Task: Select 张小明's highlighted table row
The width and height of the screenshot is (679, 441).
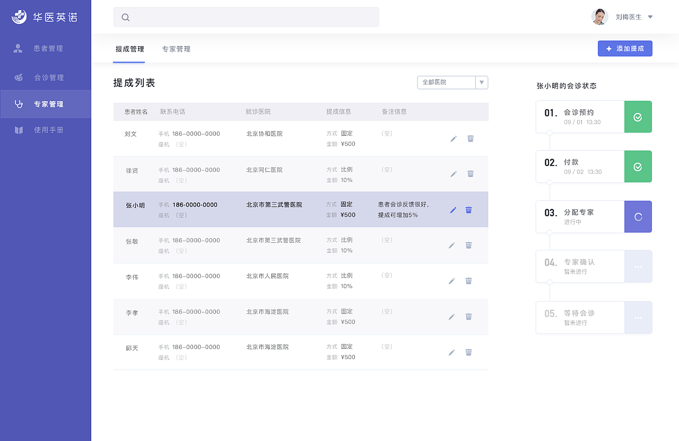Action: tap(265, 209)
